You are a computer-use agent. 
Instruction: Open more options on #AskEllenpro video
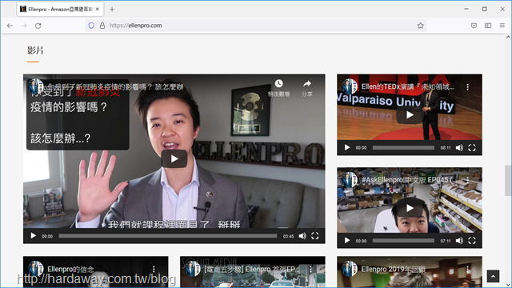click(x=467, y=180)
